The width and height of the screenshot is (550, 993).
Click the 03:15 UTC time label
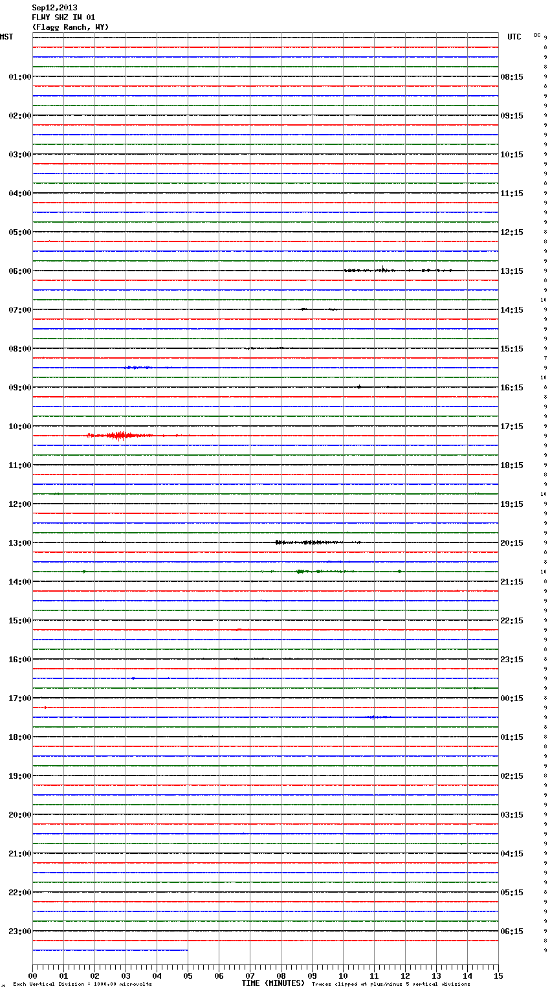click(x=512, y=815)
